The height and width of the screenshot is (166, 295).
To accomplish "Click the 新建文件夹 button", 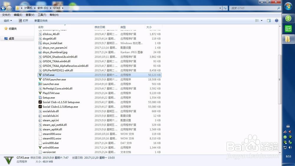I will tap(41, 21).
